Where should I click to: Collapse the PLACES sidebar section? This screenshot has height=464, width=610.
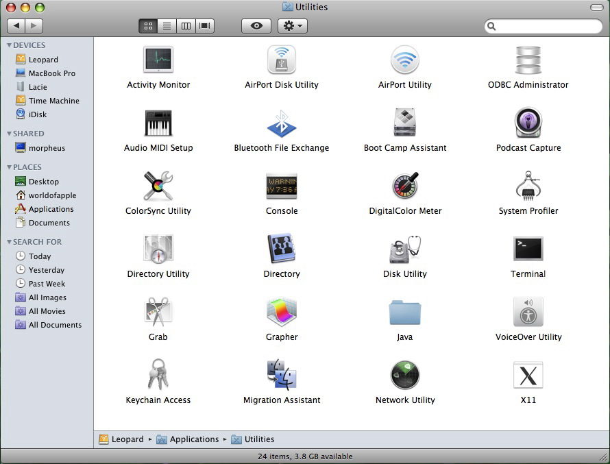[9, 167]
